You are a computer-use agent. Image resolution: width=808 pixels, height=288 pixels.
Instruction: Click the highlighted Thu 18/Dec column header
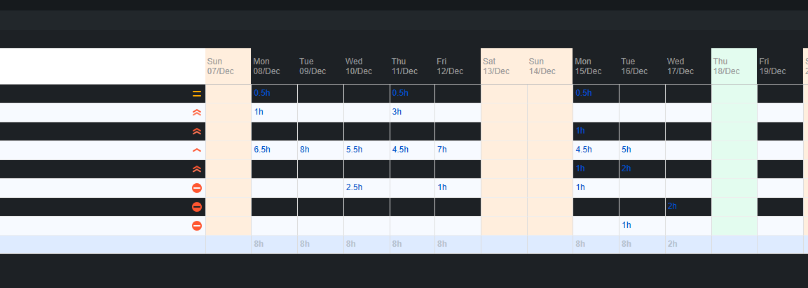(x=734, y=66)
